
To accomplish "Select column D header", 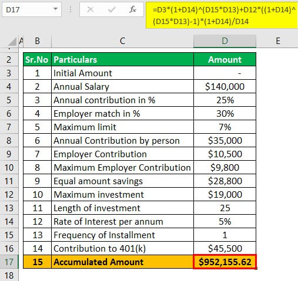I will [x=225, y=41].
